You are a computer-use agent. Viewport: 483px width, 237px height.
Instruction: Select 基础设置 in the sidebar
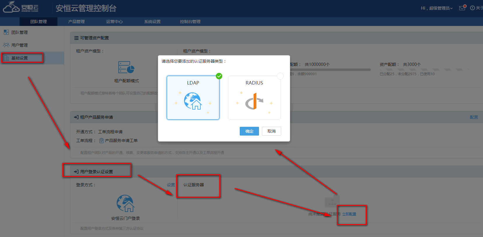32,58
